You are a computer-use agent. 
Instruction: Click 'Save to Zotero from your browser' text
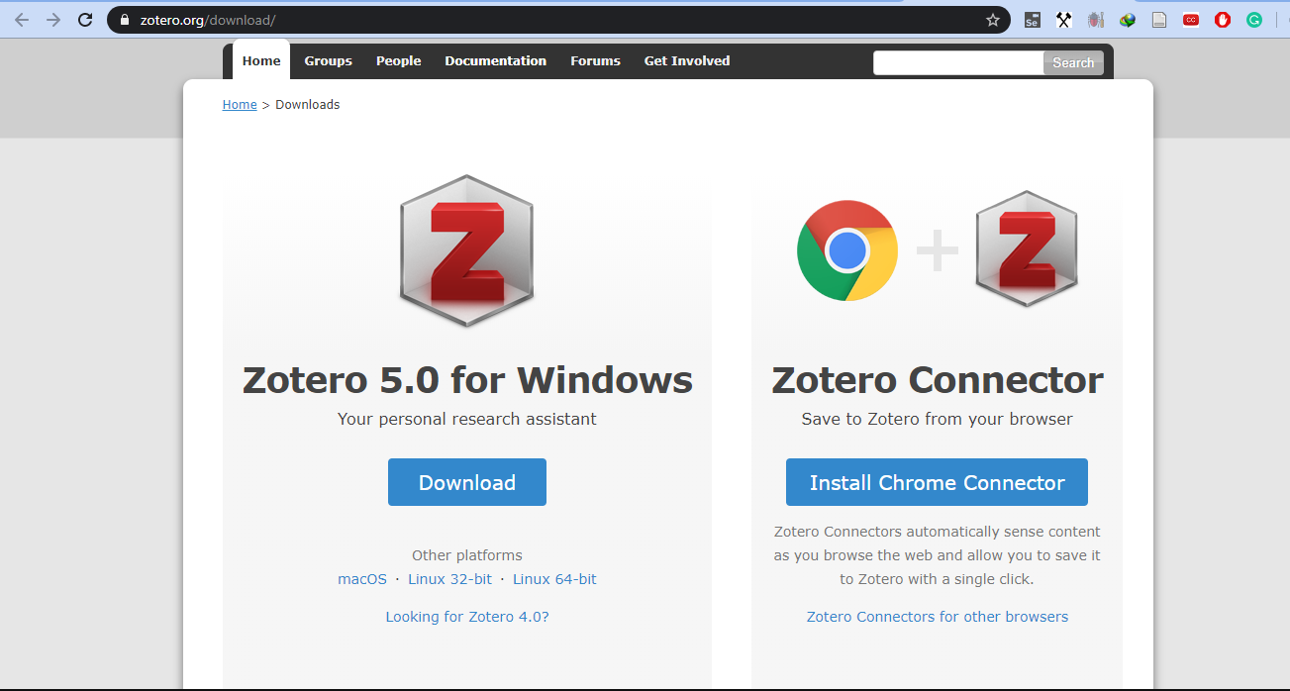(x=938, y=419)
